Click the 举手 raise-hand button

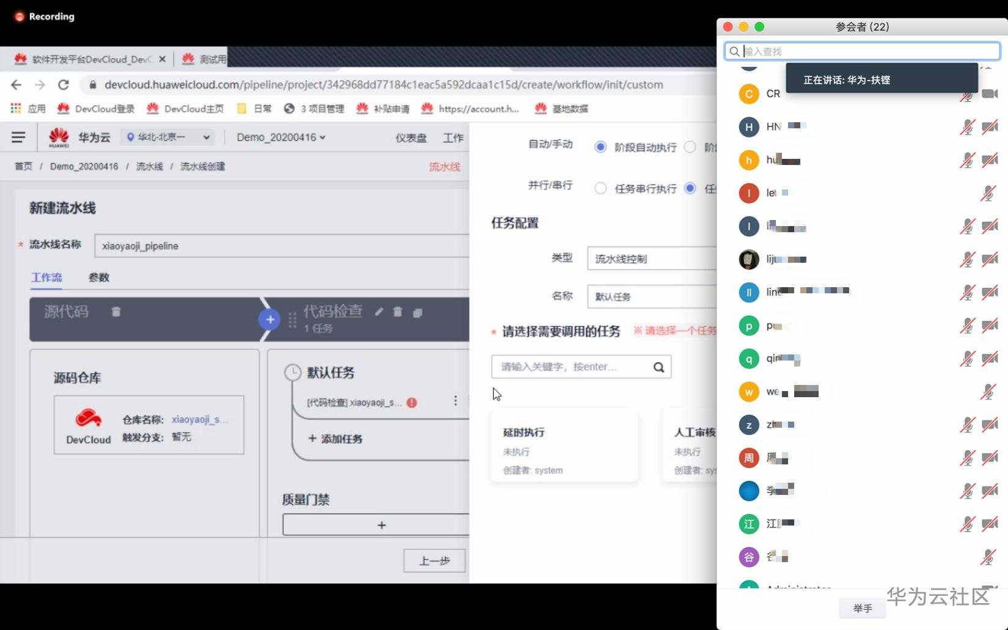coord(863,609)
